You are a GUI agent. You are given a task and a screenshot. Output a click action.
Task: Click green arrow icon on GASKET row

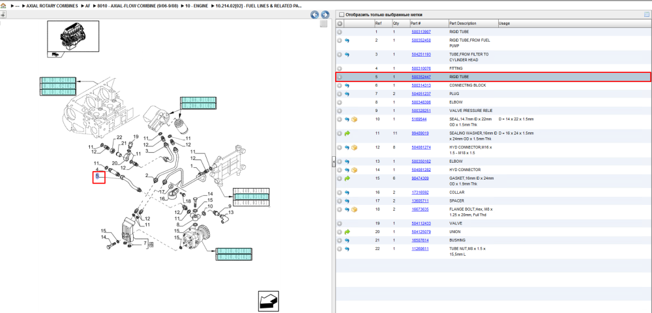347,178
